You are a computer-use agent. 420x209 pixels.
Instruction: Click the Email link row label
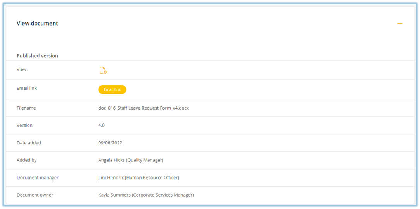pyautogui.click(x=27, y=88)
